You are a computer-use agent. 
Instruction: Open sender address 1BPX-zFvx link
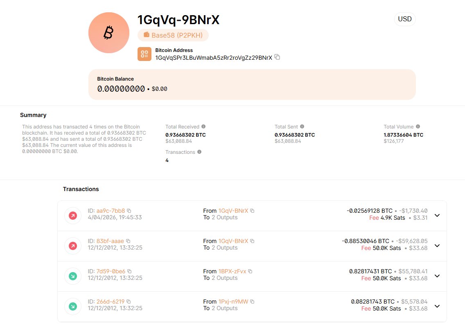[x=232, y=271]
